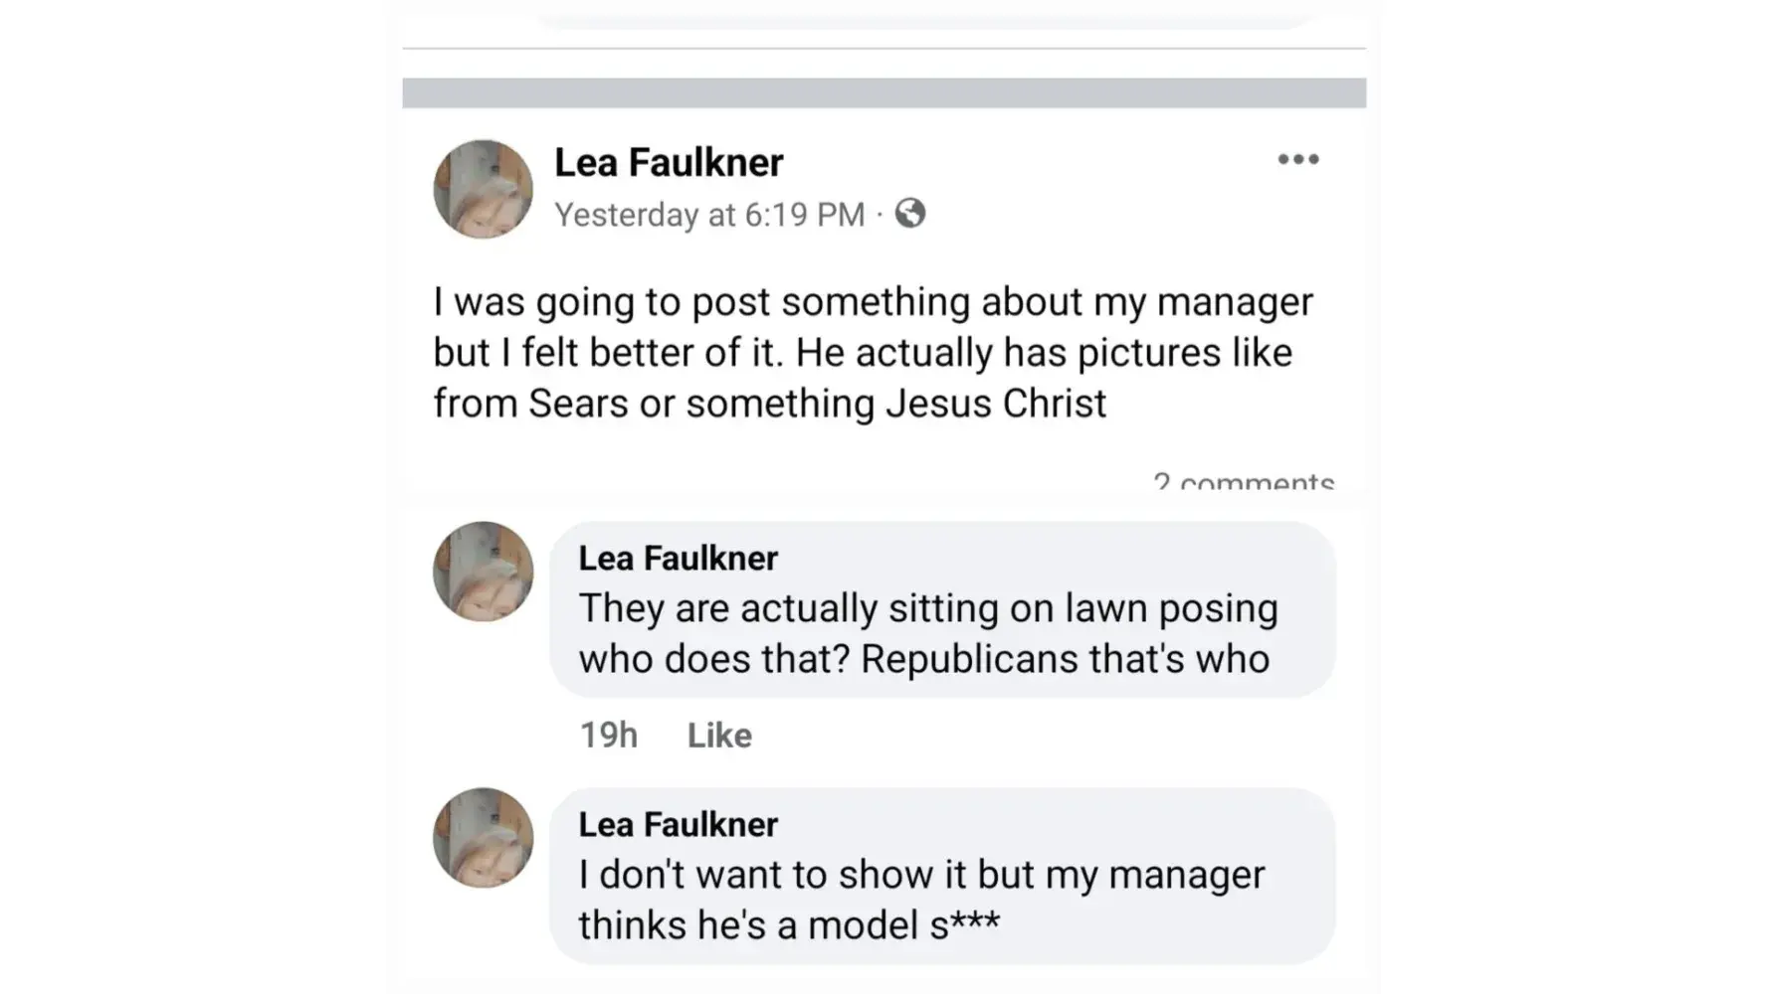
Task: Click the "19h" comment timestamp
Action: coord(608,736)
